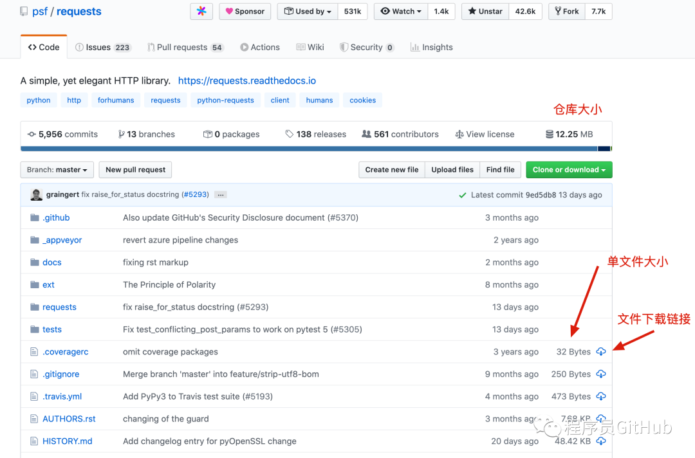Open the 531k dependents count
The height and width of the screenshot is (458, 695).
tap(353, 12)
